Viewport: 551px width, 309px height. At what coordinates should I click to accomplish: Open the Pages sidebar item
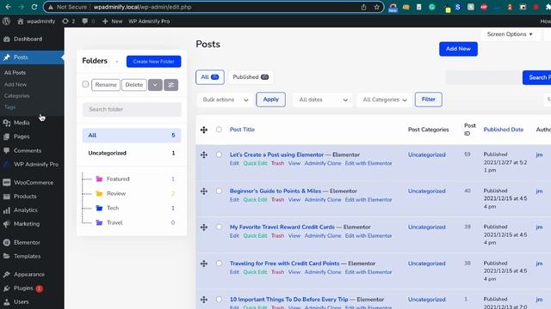click(22, 136)
